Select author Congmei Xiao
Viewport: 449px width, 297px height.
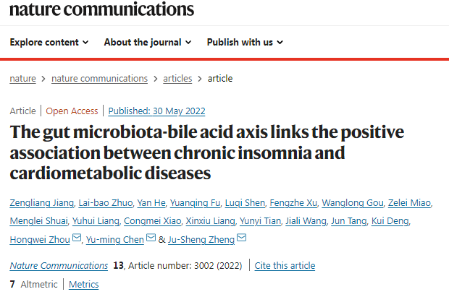(153, 221)
